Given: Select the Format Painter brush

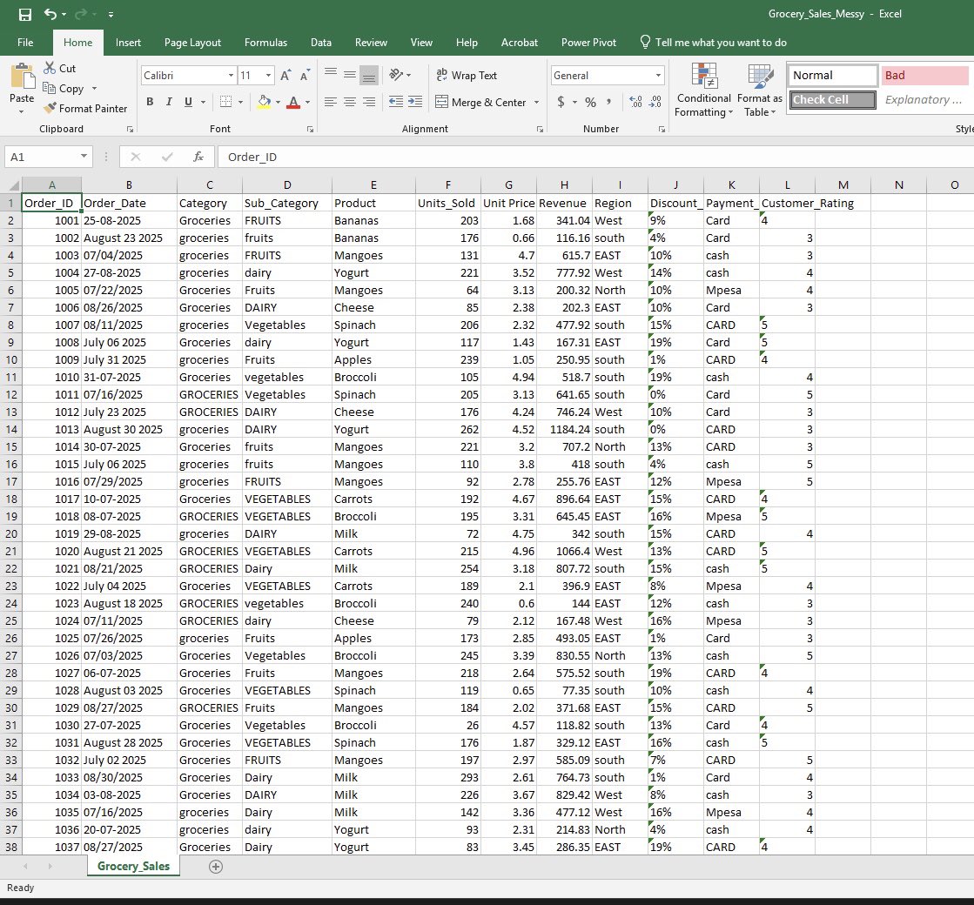Looking at the screenshot, I should pyautogui.click(x=50, y=108).
